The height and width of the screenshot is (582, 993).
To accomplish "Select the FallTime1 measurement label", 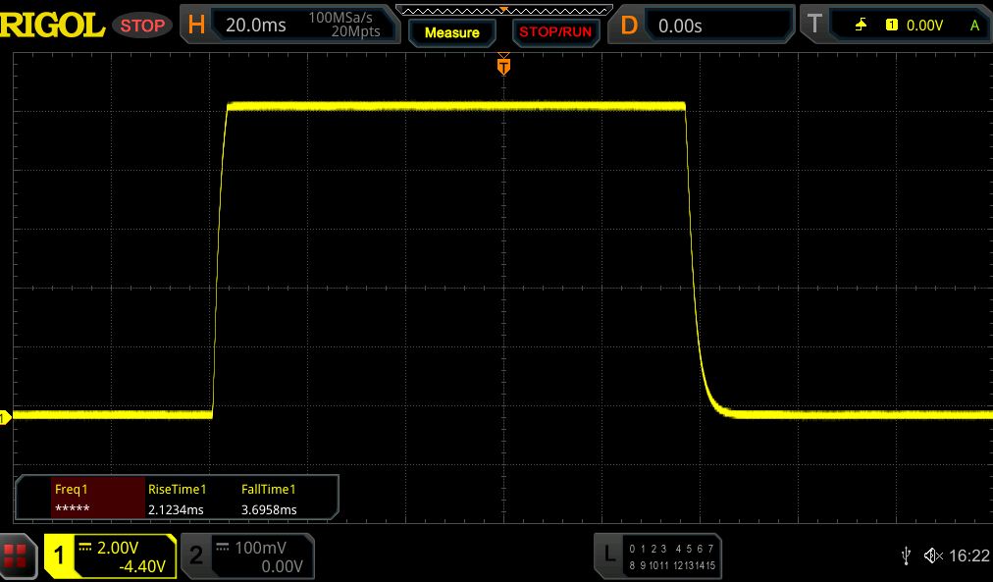I will click(x=269, y=490).
